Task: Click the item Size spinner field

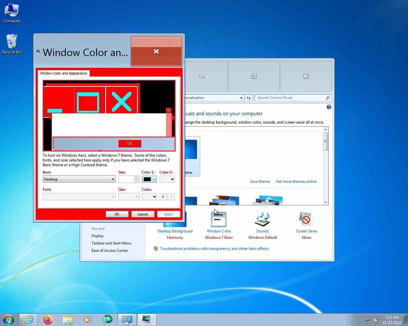Action: tap(129, 179)
